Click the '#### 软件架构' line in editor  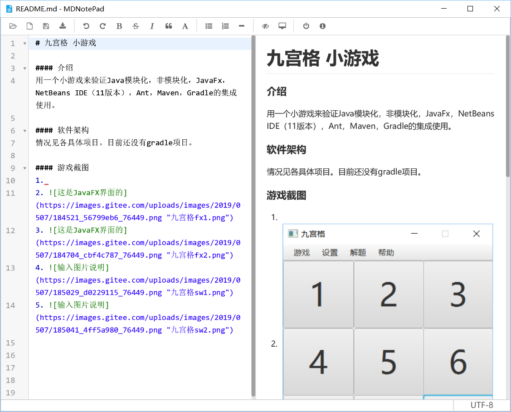62,130
